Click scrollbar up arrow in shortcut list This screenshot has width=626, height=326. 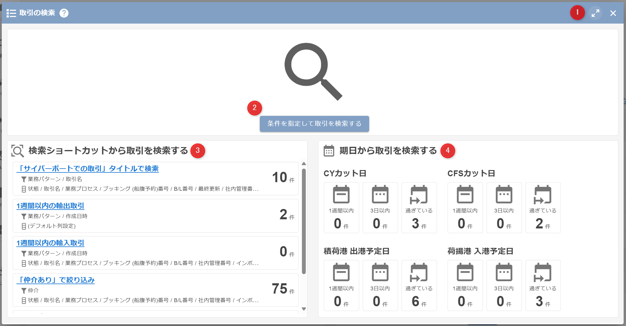click(304, 164)
